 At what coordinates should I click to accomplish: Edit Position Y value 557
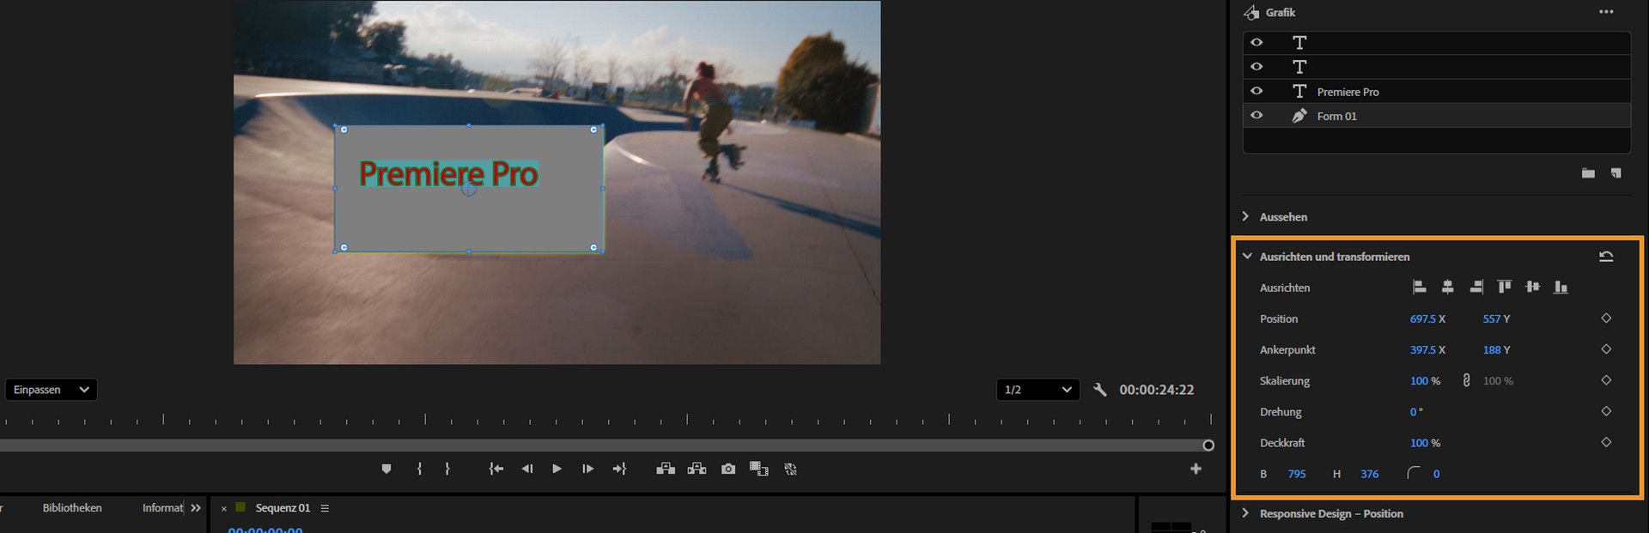(x=1492, y=318)
